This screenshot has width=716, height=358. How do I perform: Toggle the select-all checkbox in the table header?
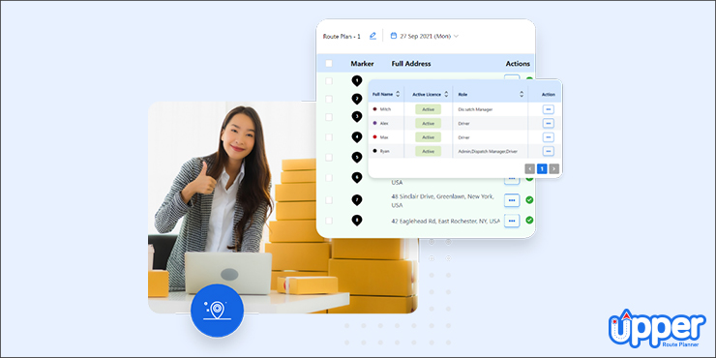(329, 64)
